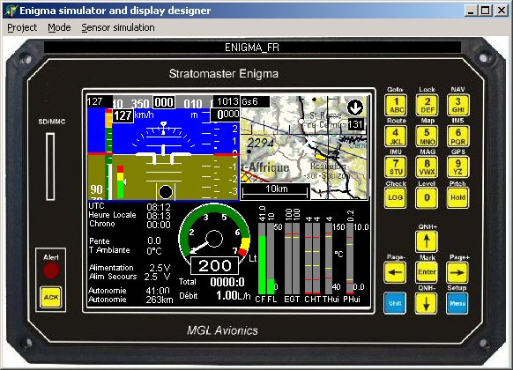
Task: Click the heading 000 box on compass tape
Action: (164, 102)
